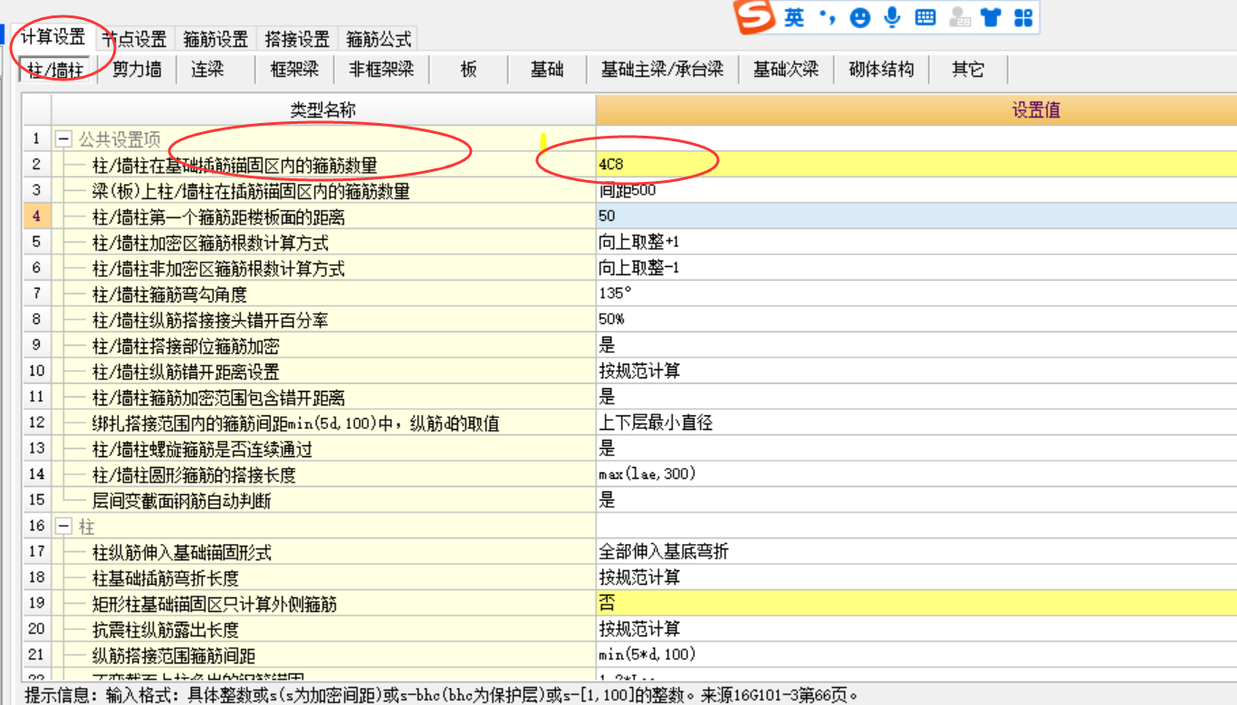Select the 连梁 category tab
Viewport: 1237px width, 705px height.
pyautogui.click(x=207, y=70)
